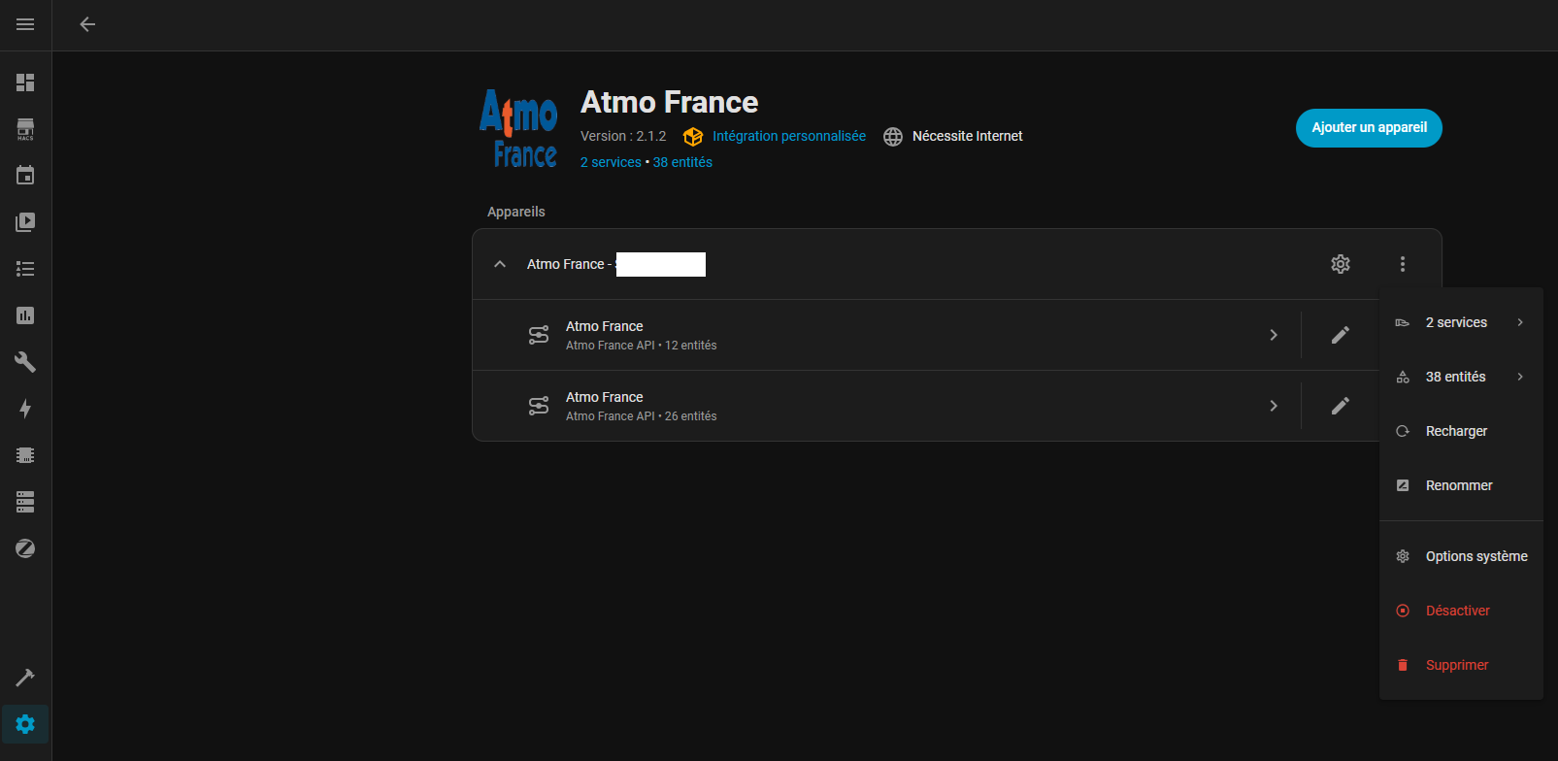
Task: Go back using the arrow icon
Action: click(x=87, y=24)
